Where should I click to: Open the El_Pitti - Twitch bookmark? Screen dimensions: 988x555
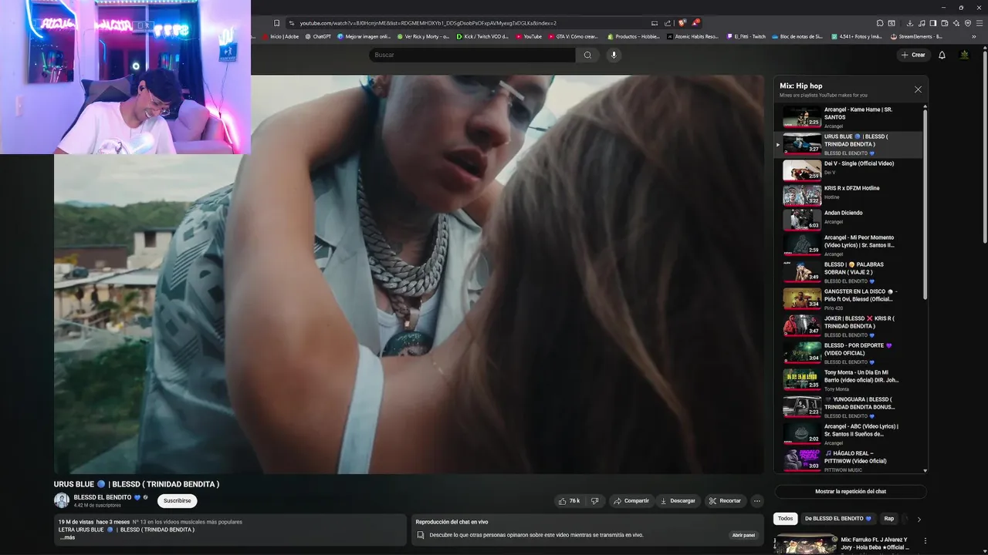point(746,36)
